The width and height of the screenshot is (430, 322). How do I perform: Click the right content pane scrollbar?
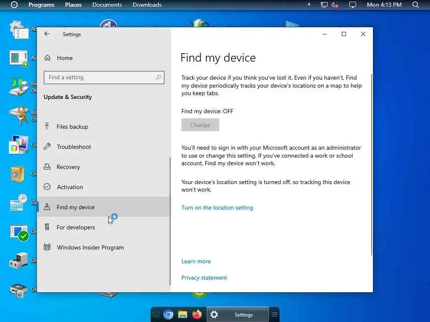[x=372, y=164]
